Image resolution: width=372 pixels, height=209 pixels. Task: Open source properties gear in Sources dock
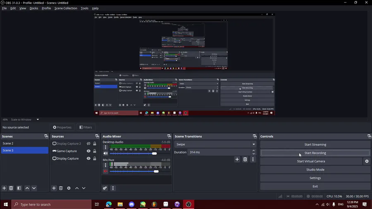(69, 188)
